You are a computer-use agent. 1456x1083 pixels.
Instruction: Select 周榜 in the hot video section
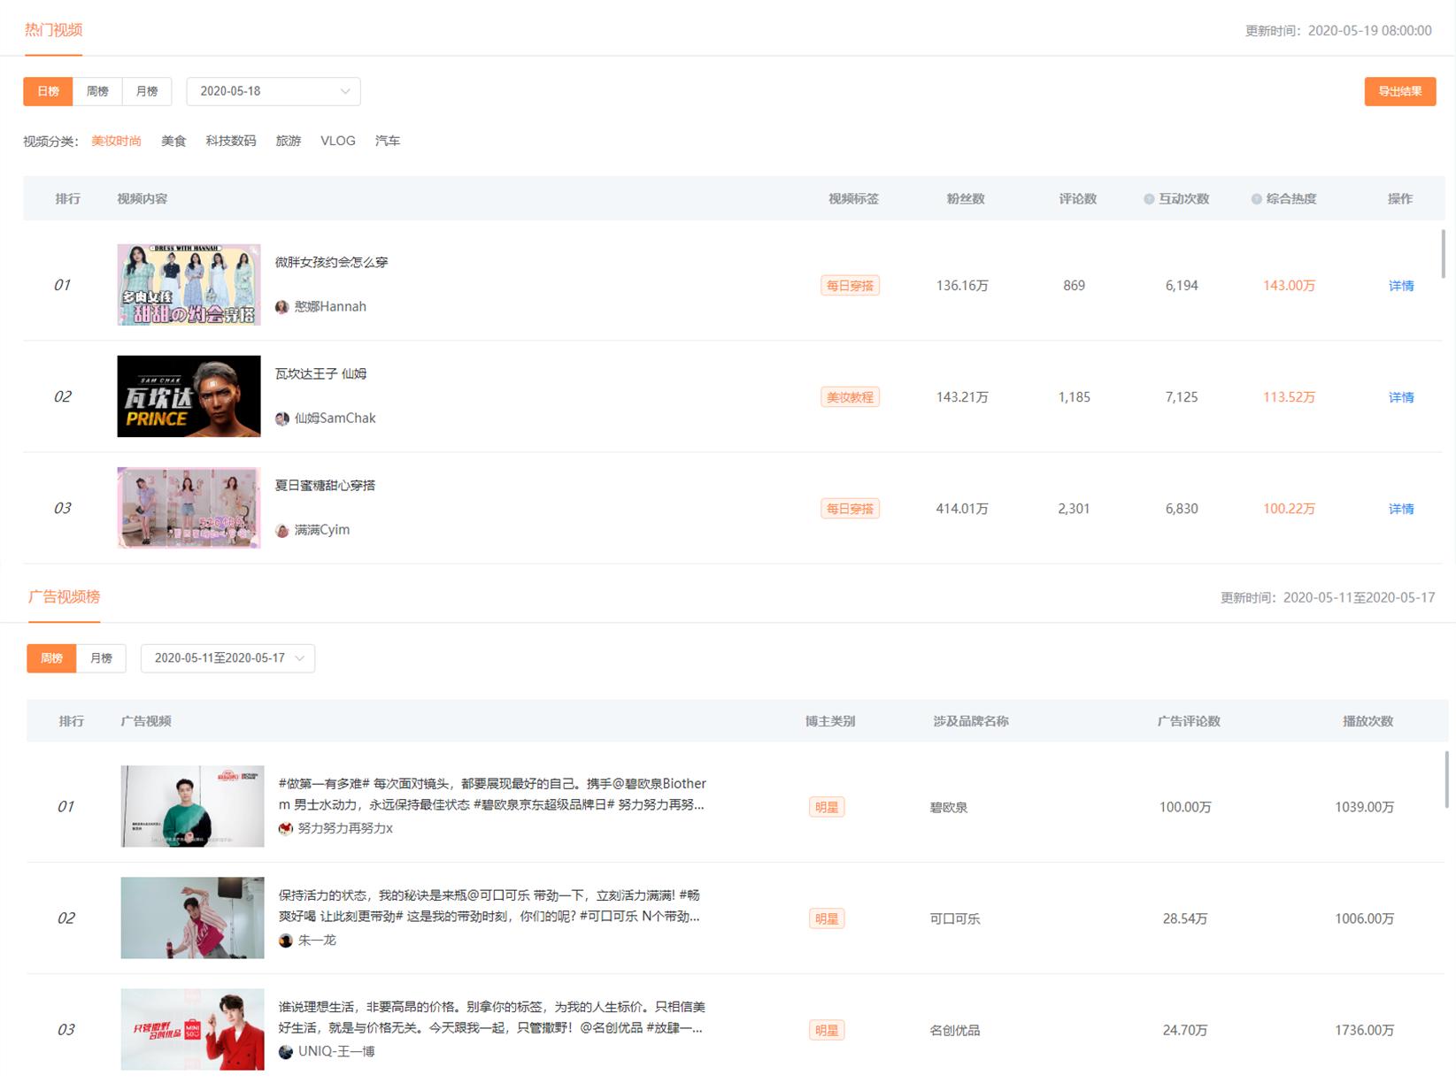pos(96,91)
